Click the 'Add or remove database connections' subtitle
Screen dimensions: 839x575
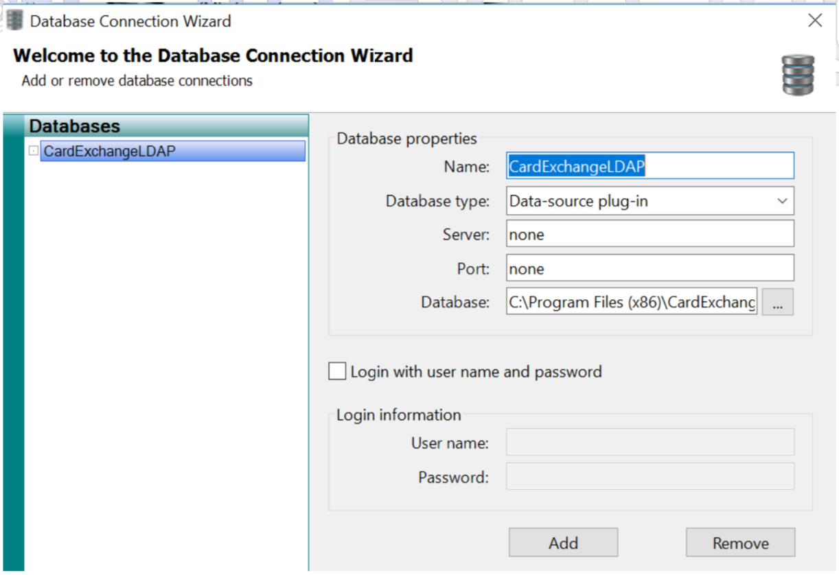[x=137, y=81]
